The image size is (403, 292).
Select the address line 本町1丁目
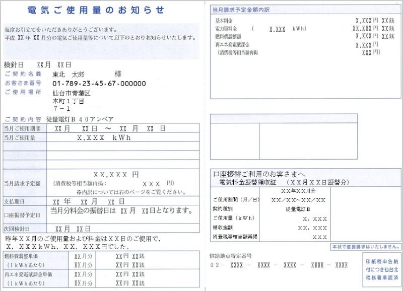click(x=69, y=101)
